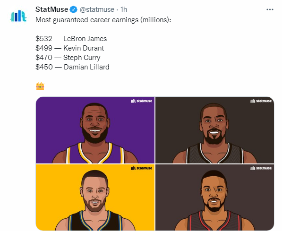Open the Damian Lillard image

tap(215, 197)
